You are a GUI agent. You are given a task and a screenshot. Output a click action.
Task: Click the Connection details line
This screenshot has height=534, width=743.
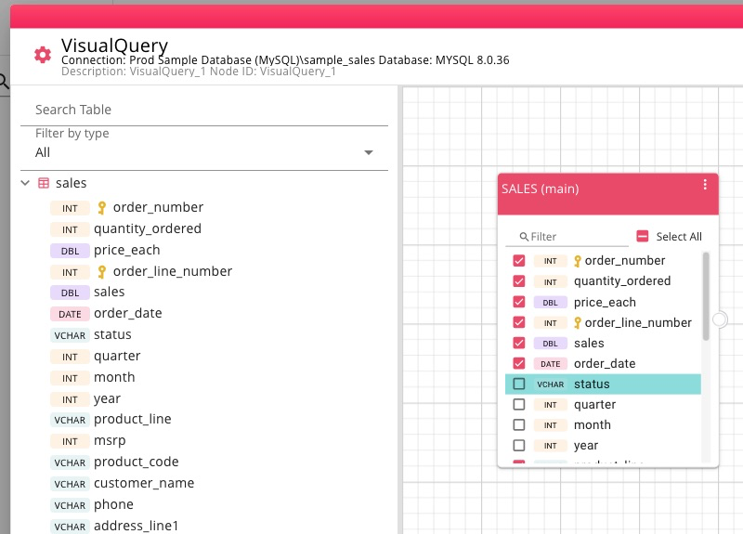pyautogui.click(x=285, y=60)
